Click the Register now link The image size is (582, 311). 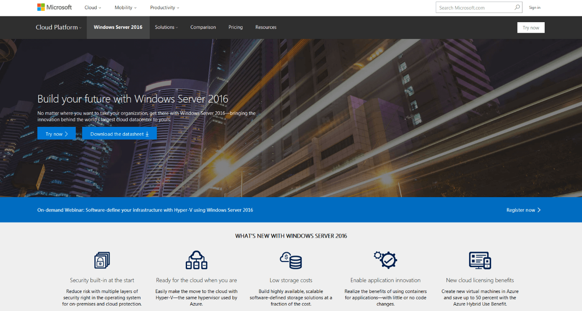pyautogui.click(x=524, y=210)
